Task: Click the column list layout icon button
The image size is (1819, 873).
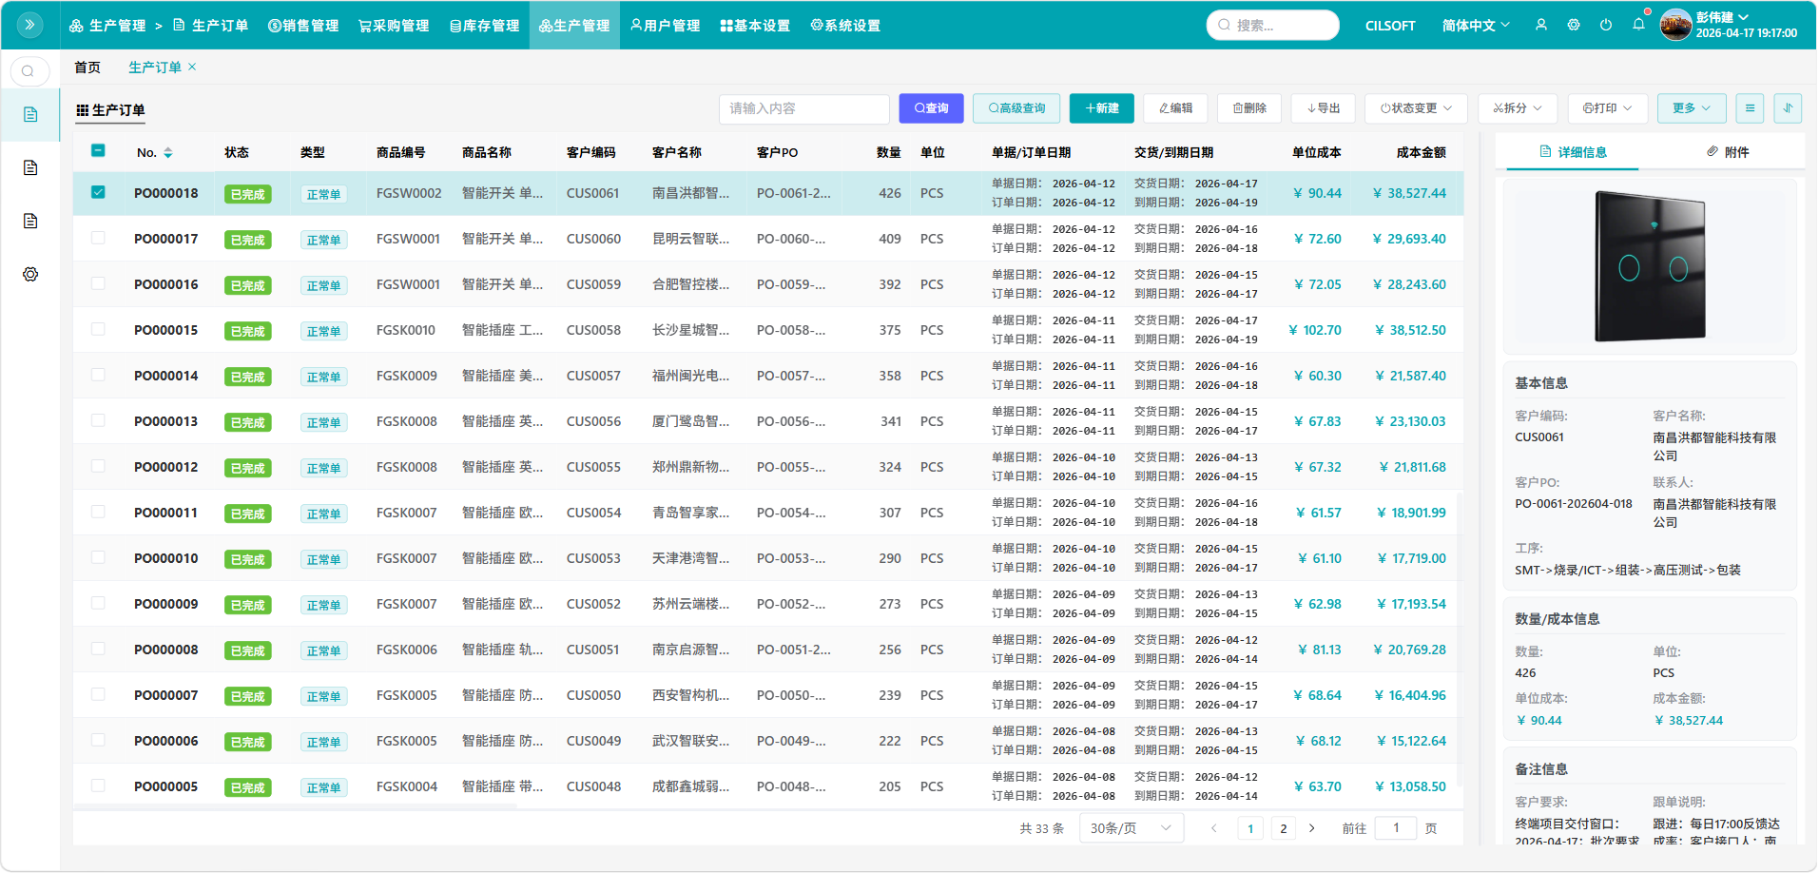Action: tap(1750, 108)
